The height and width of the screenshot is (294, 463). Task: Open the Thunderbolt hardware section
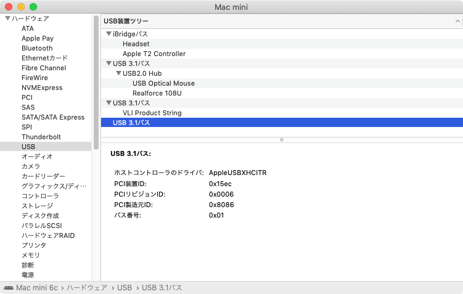click(x=41, y=137)
